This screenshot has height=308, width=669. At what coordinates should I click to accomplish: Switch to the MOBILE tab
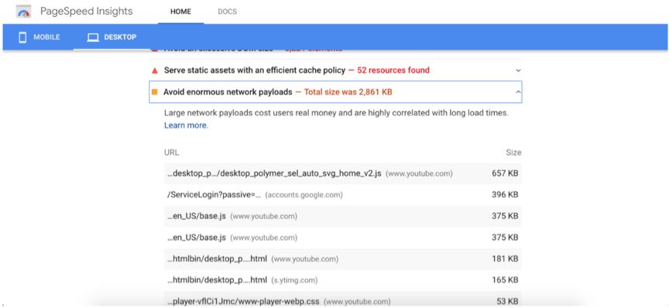tap(39, 37)
